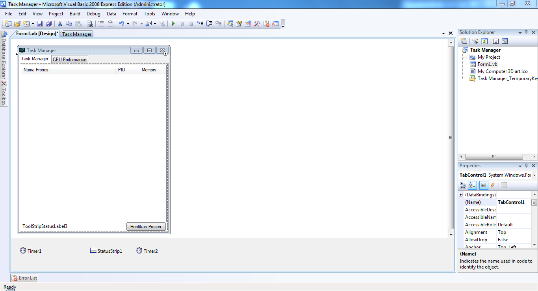The image size is (538, 291).
Task: Open the collapsed Toolbox side panel
Action: point(3,93)
